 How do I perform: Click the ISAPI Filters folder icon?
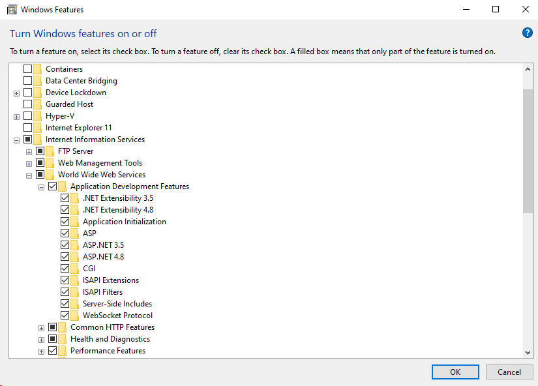74,292
